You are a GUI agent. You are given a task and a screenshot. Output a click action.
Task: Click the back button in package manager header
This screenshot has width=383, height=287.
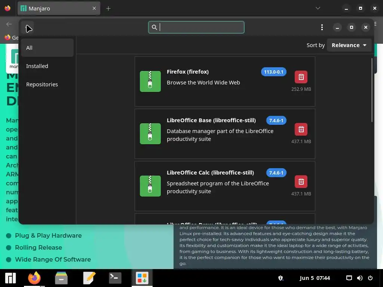[x=28, y=28]
